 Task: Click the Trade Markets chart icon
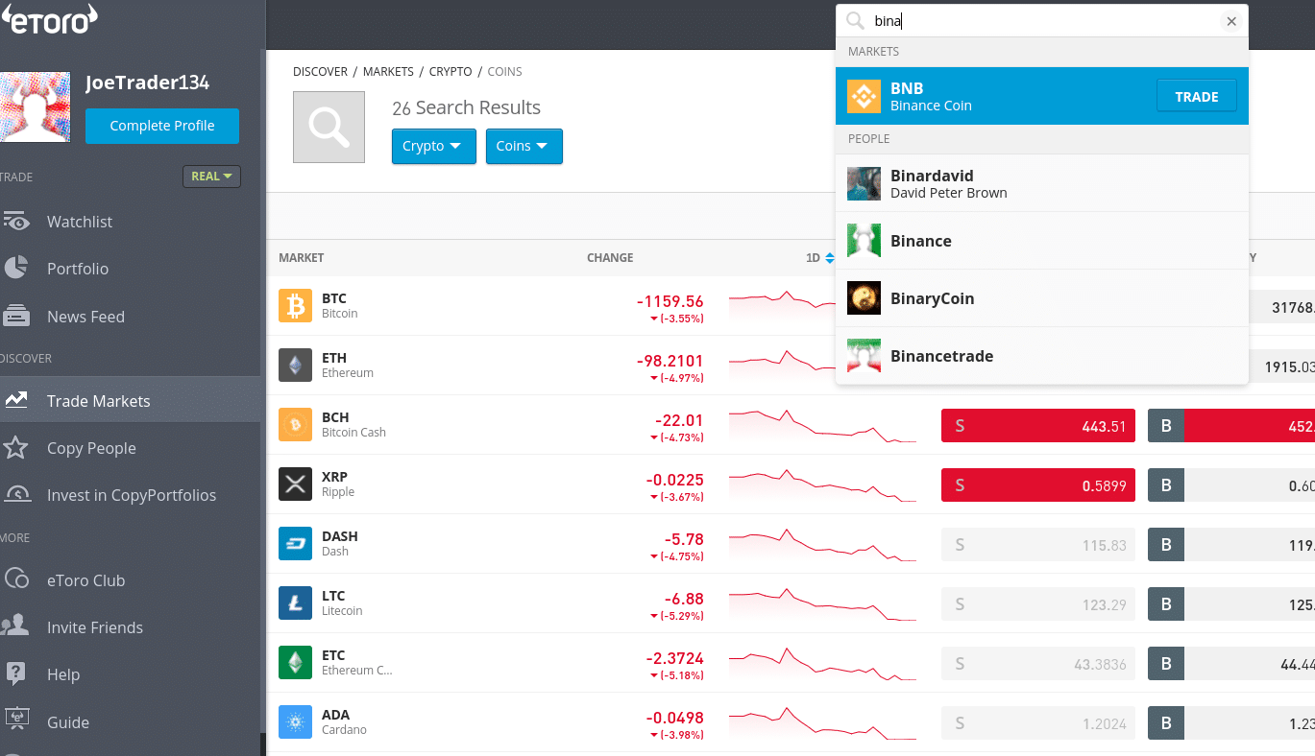[x=15, y=400]
